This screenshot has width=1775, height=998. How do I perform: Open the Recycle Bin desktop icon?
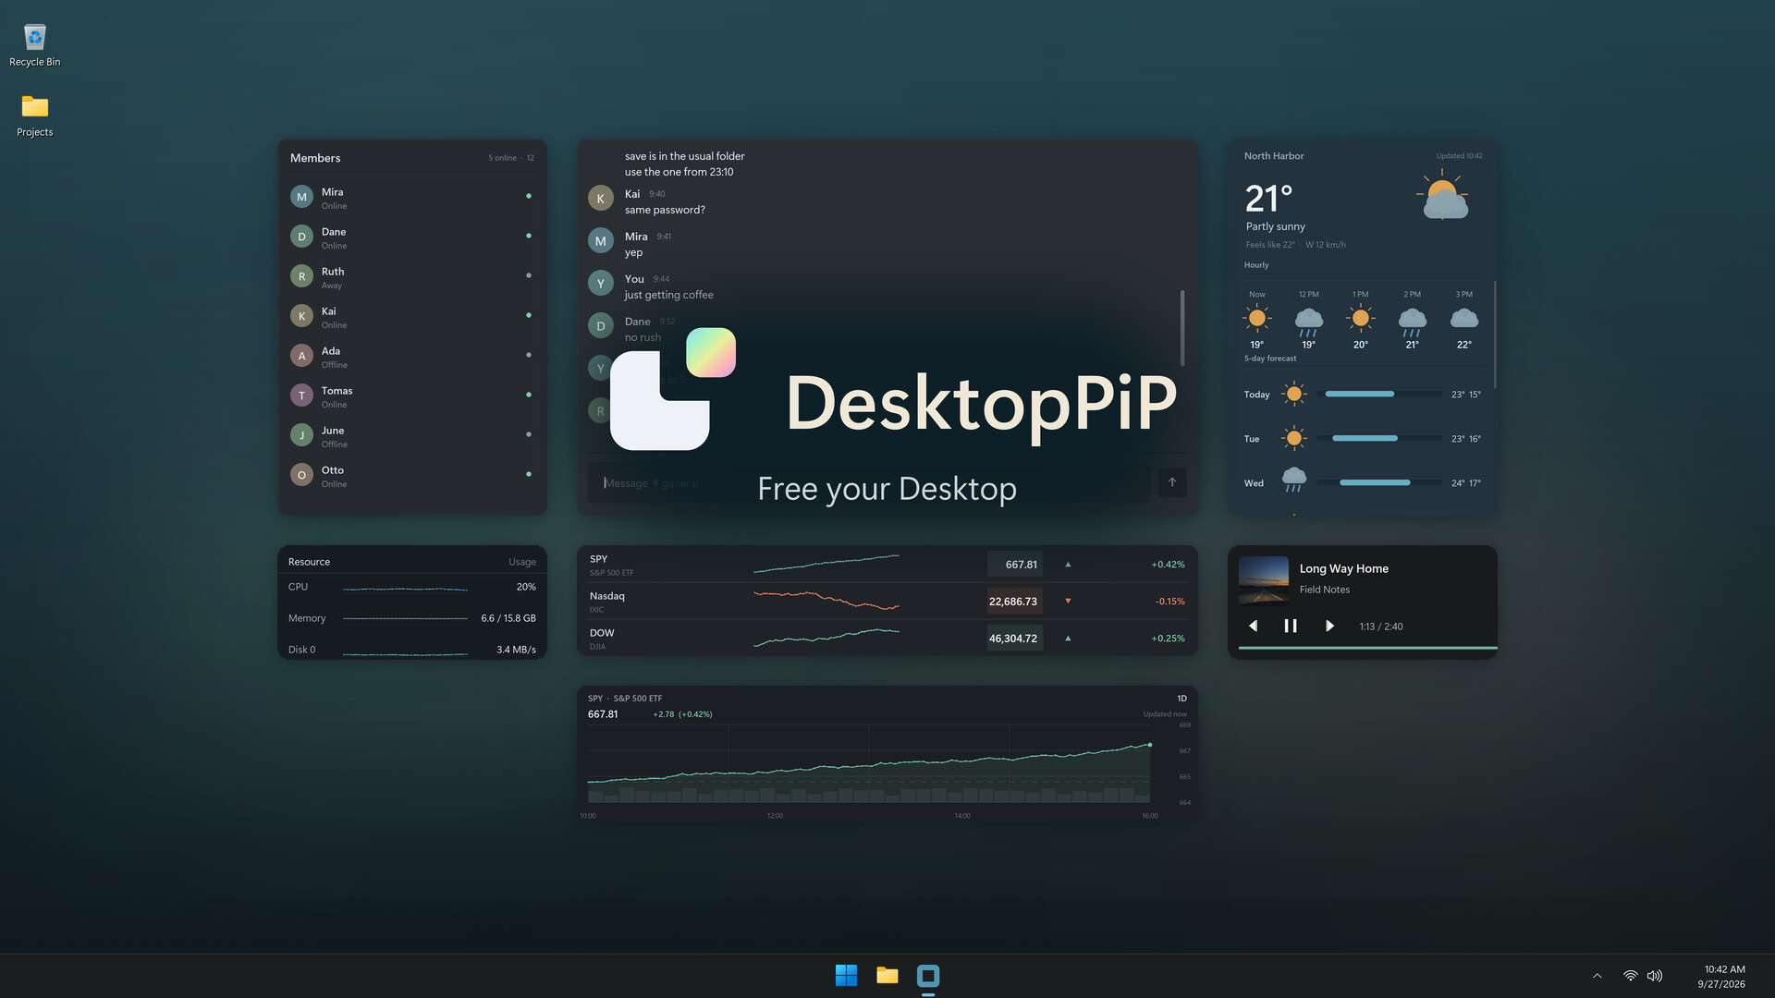34,44
